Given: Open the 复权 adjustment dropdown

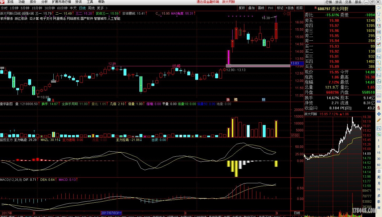Looking at the screenshot, I should pyautogui.click(x=242, y=8).
